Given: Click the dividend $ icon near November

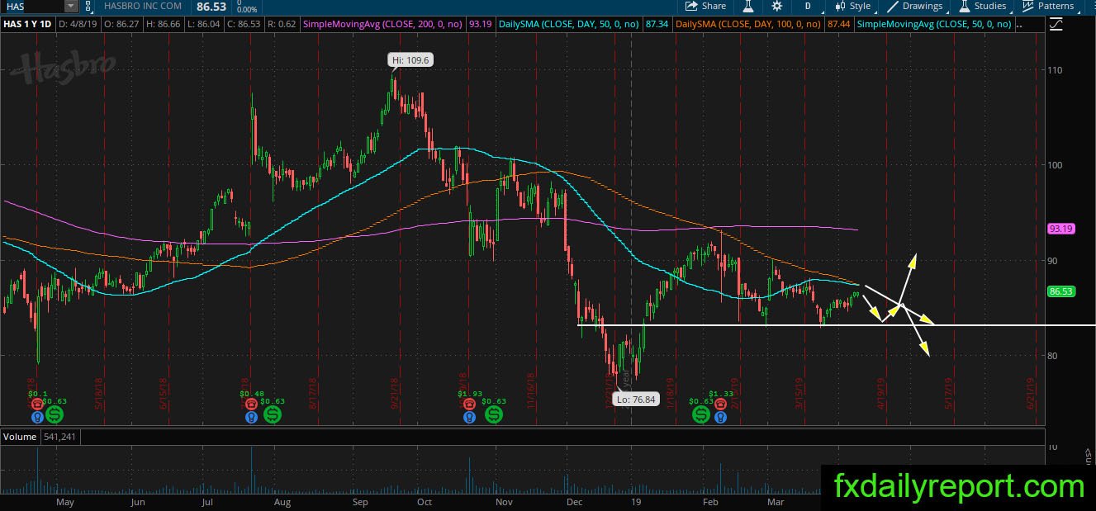Looking at the screenshot, I should [493, 414].
